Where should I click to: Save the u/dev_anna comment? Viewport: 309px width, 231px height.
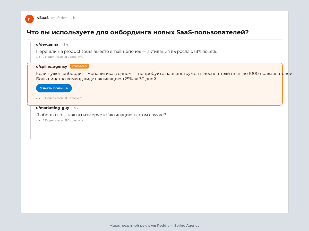coord(74,57)
